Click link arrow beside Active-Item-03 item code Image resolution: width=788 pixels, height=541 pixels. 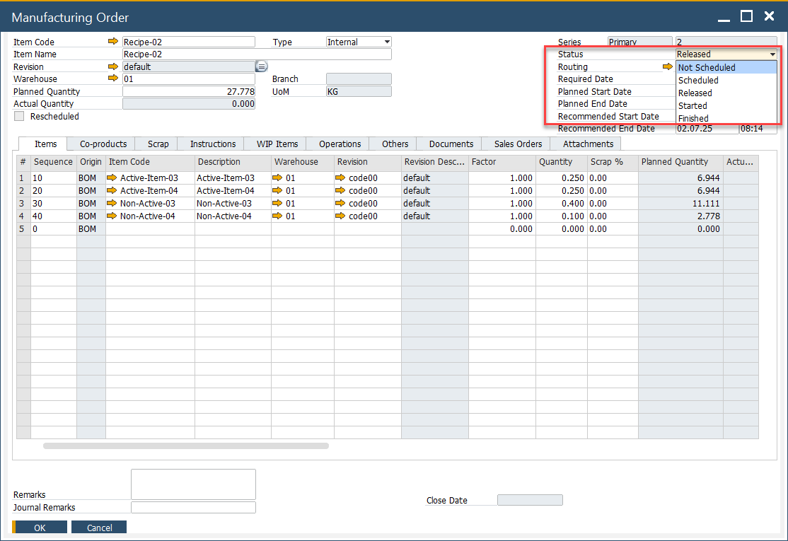[x=112, y=178]
